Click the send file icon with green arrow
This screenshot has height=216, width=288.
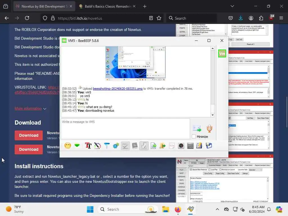tap(153, 146)
